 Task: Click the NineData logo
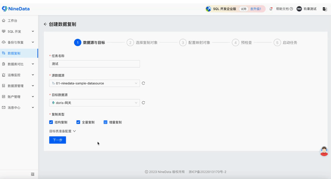click(16, 9)
